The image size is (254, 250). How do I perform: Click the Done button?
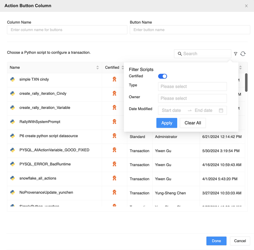point(216,241)
